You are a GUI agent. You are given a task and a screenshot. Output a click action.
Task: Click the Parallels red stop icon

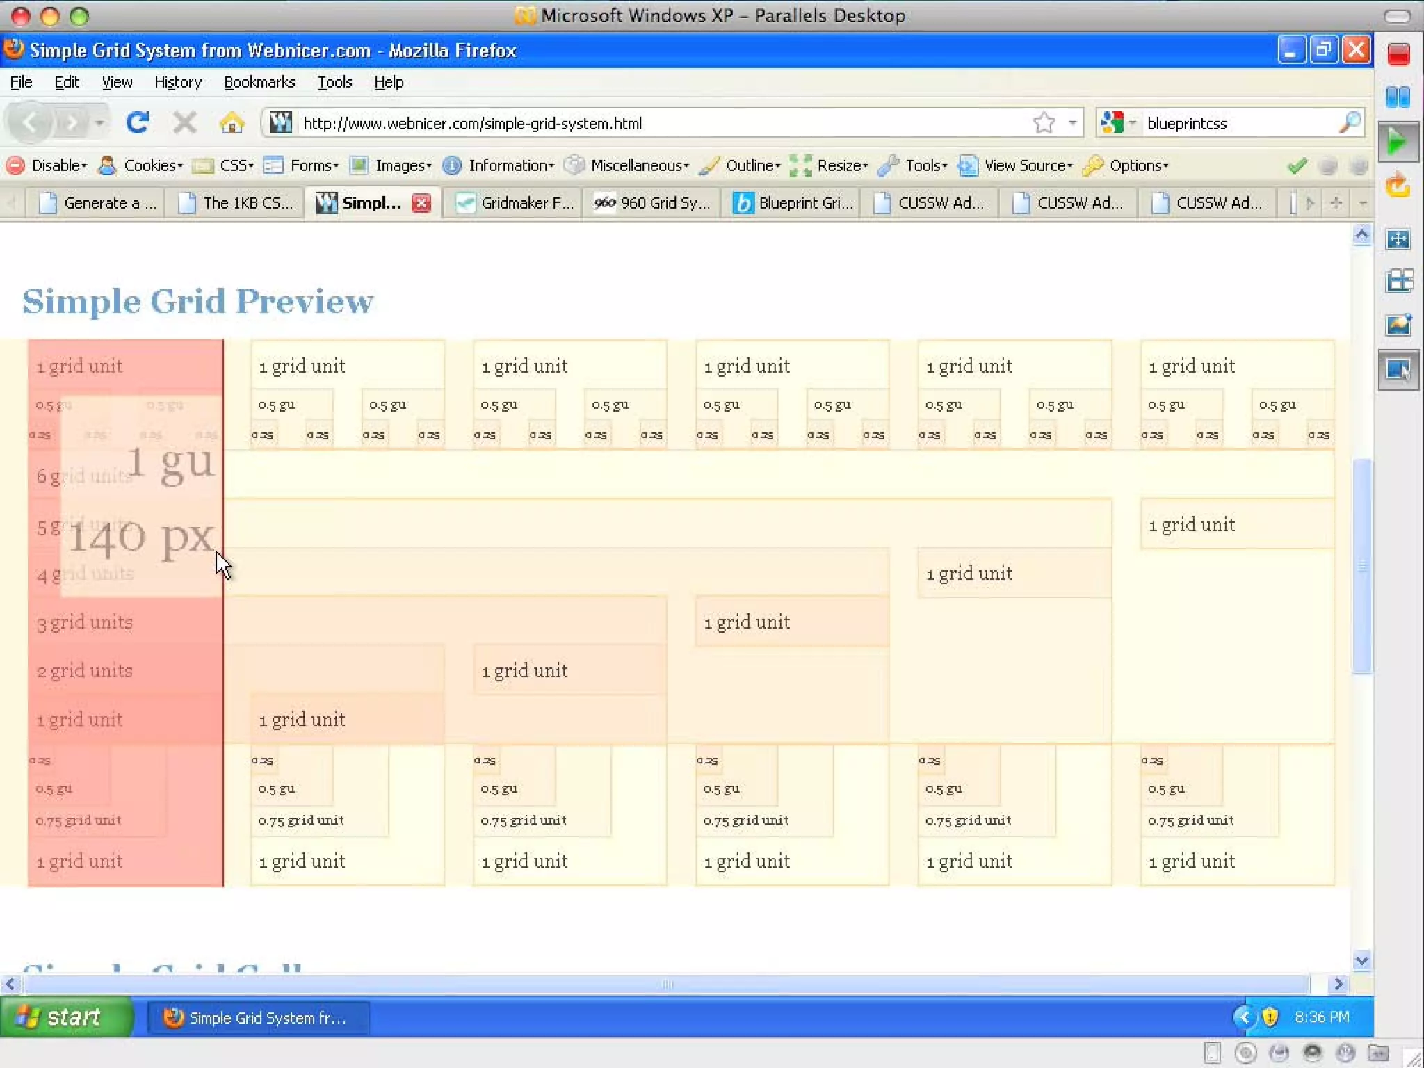[1398, 54]
